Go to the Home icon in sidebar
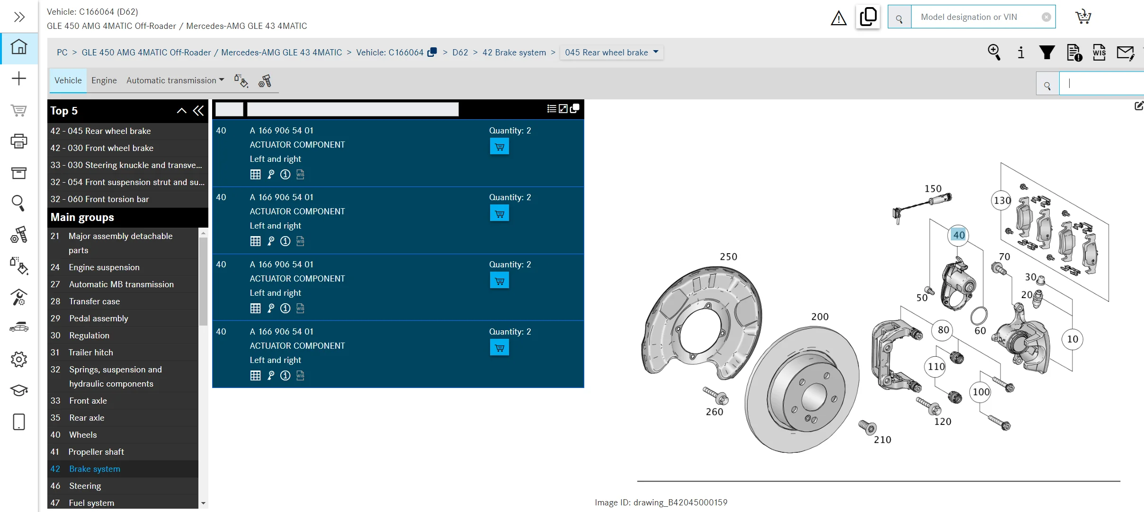This screenshot has width=1144, height=512. click(19, 47)
